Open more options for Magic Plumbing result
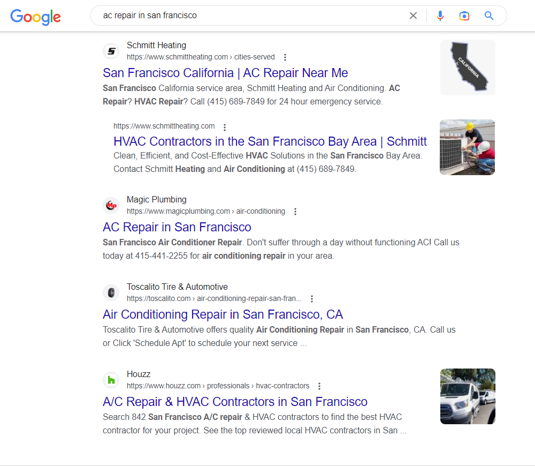This screenshot has width=535, height=466. 295,212
